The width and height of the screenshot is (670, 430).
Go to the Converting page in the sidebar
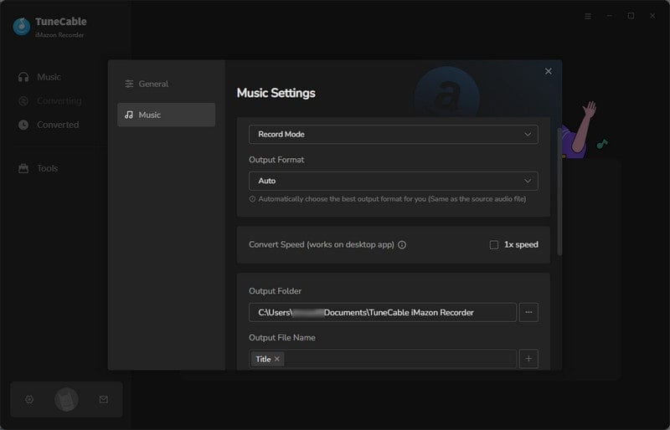50,100
